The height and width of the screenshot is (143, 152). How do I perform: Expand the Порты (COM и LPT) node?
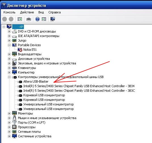pyautogui.click(x=9, y=123)
